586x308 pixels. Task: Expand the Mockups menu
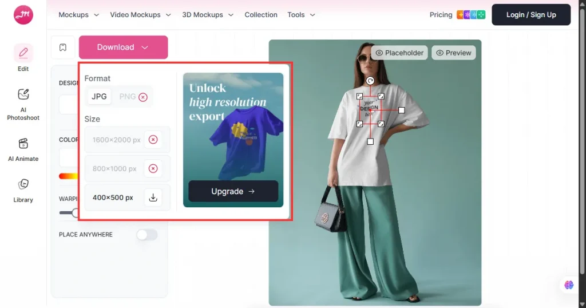78,15
